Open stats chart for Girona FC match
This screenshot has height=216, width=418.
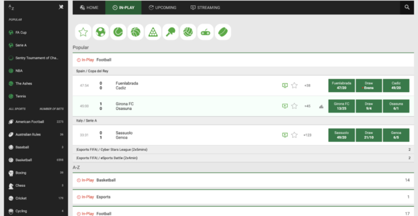pos(321,106)
